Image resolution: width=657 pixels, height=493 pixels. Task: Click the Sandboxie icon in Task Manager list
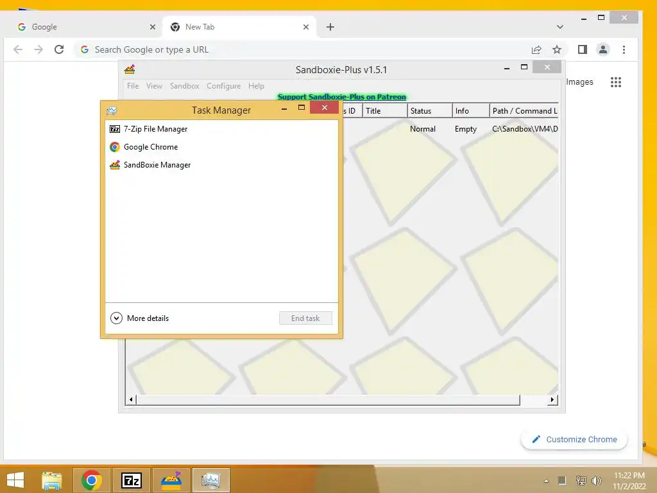pos(115,165)
